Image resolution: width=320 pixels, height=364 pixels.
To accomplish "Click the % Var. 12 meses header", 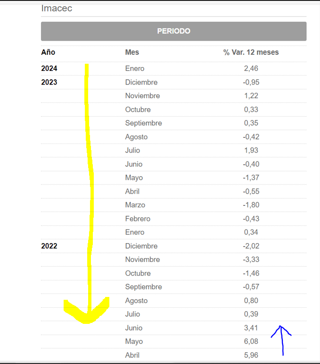I will [251, 52].
